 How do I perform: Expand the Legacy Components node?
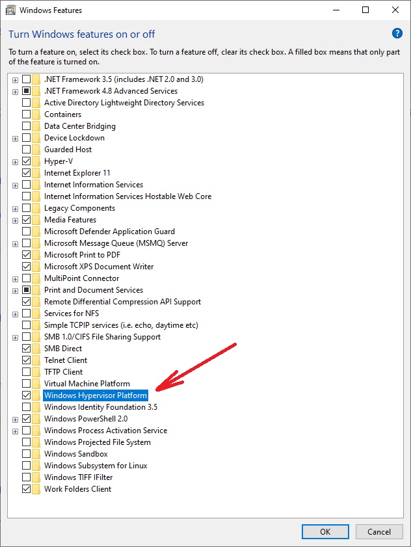[16, 209]
